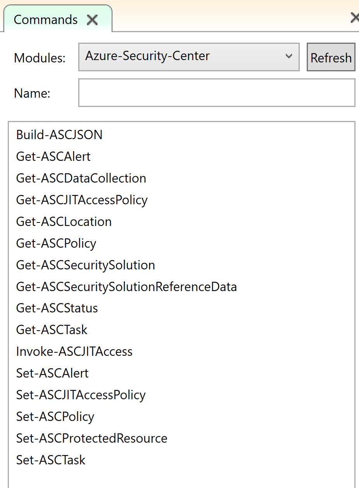Select Invoke-ASCJITAccess command
The image size is (359, 488).
coord(74,352)
